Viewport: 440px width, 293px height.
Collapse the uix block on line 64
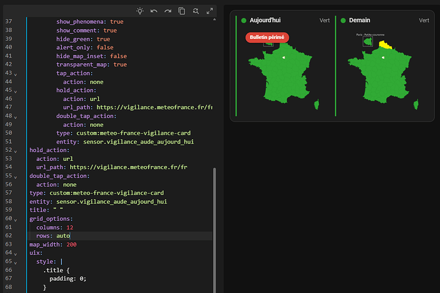(x=15, y=254)
